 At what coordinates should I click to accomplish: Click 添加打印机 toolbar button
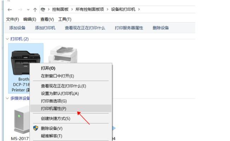pos(45,28)
